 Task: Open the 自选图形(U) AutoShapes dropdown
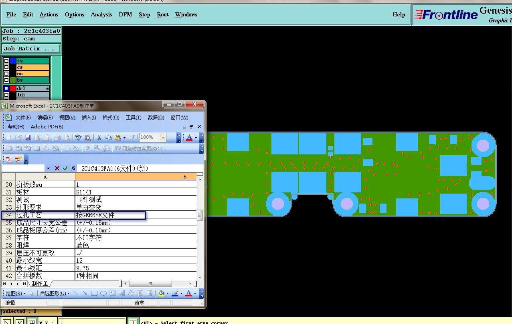pyautogui.click(x=55, y=293)
